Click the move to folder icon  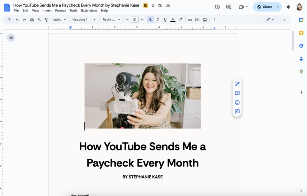pyautogui.click(x=160, y=5)
